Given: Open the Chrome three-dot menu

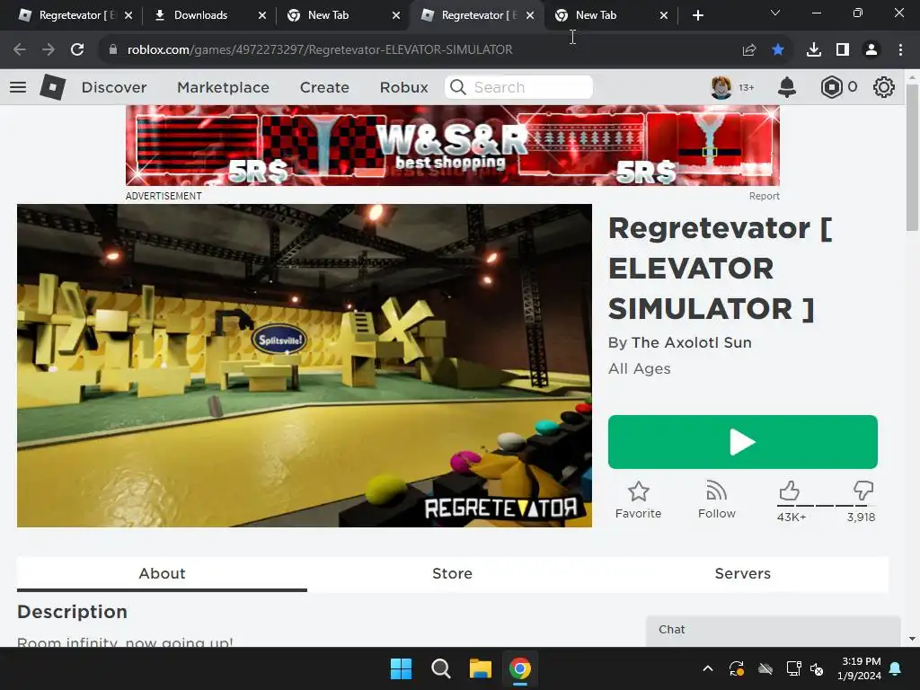Looking at the screenshot, I should (x=900, y=50).
